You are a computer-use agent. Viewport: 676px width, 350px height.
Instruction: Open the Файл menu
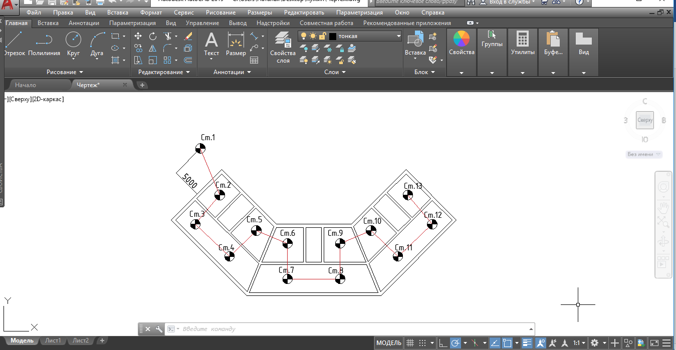click(34, 13)
